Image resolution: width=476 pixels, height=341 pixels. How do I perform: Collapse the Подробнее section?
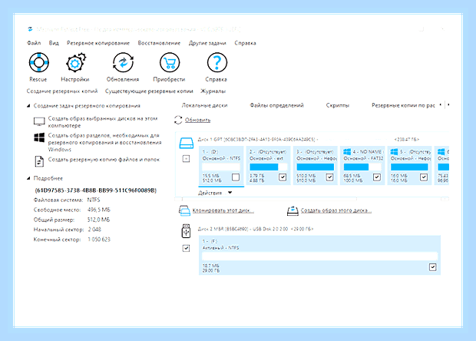tap(28, 178)
